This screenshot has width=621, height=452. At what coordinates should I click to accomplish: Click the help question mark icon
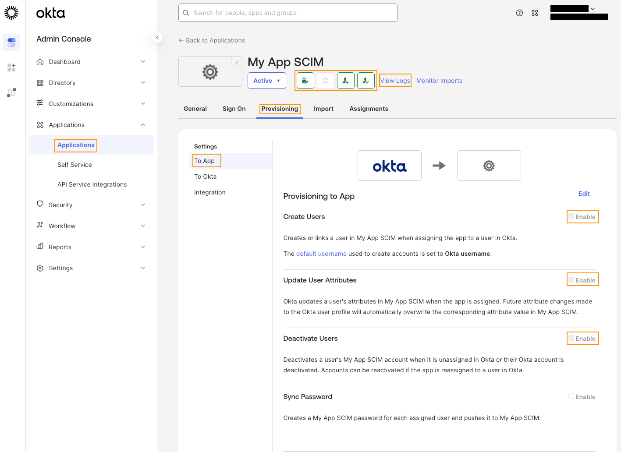tap(519, 13)
